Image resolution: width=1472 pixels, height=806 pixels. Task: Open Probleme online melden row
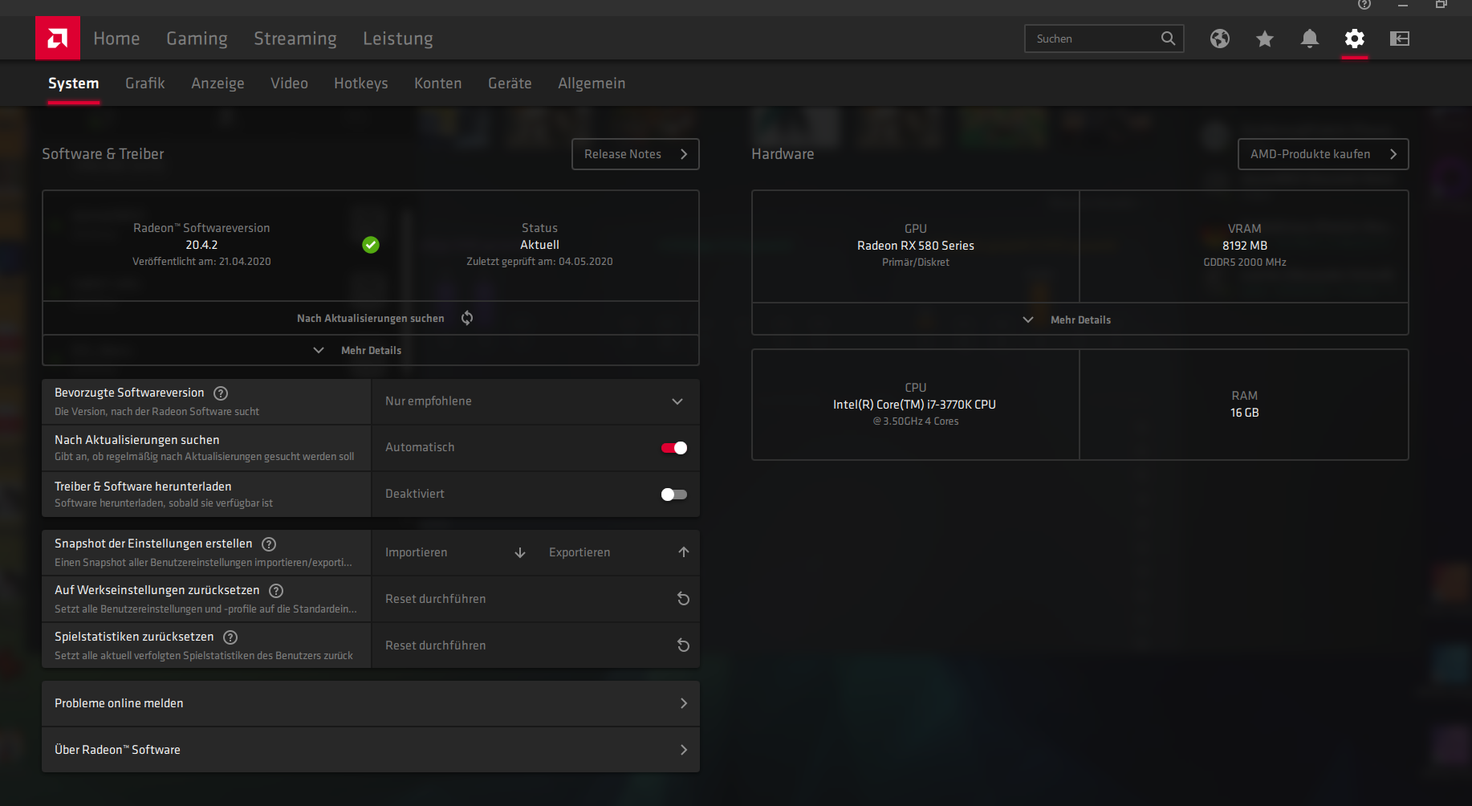tap(371, 703)
